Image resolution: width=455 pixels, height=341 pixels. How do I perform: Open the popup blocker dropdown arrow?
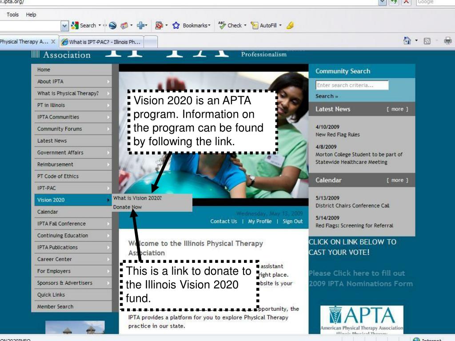coord(167,25)
